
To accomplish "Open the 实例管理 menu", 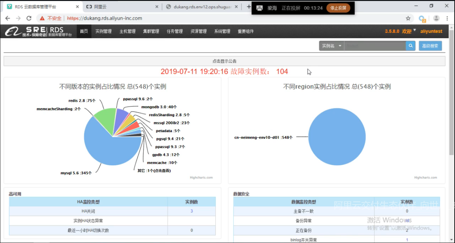I will click(x=104, y=31).
